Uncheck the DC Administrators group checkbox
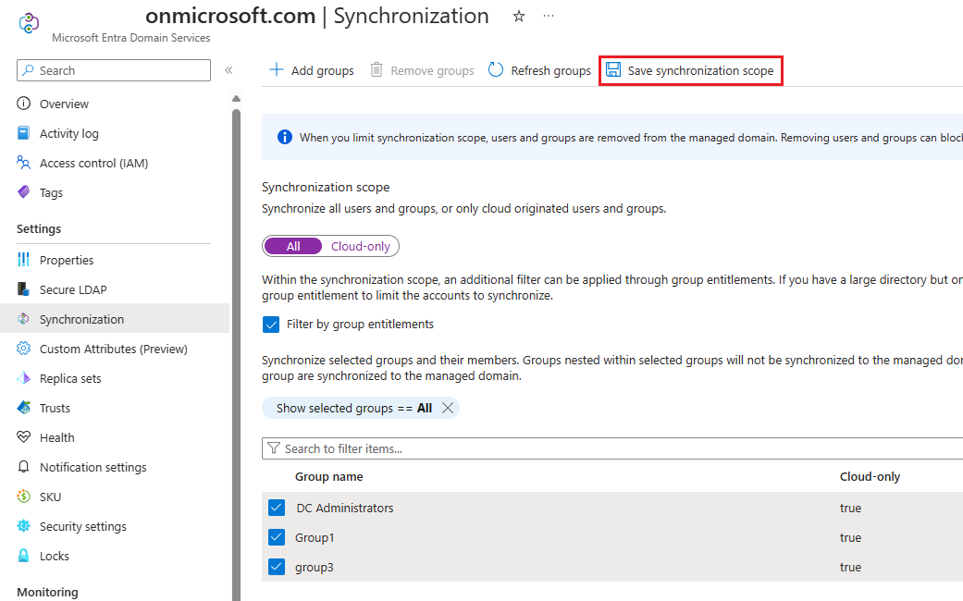This screenshot has width=963, height=601. point(276,508)
